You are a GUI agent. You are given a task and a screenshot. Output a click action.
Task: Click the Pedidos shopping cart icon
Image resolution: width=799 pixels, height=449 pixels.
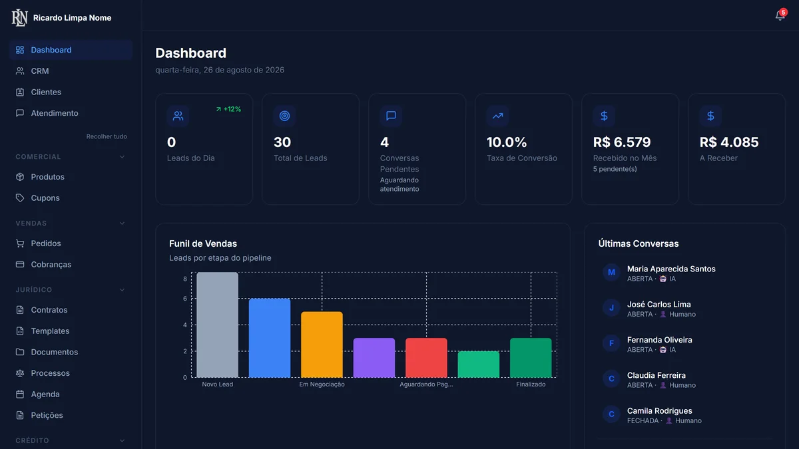click(20, 243)
